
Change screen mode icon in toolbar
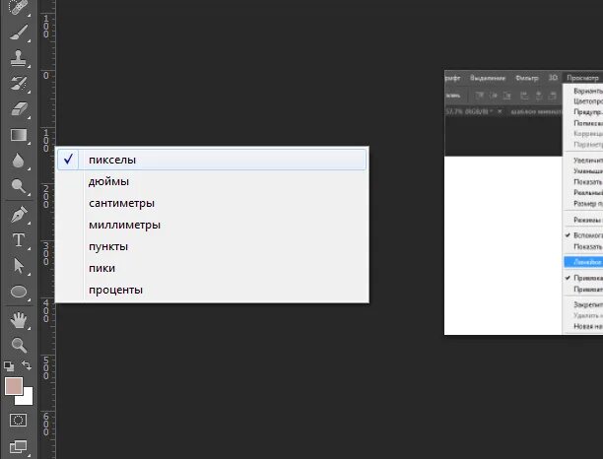point(18,447)
